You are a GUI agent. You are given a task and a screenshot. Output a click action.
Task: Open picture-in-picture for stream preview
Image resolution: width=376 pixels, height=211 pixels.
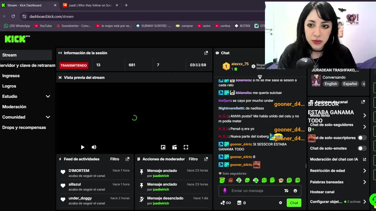163,147
